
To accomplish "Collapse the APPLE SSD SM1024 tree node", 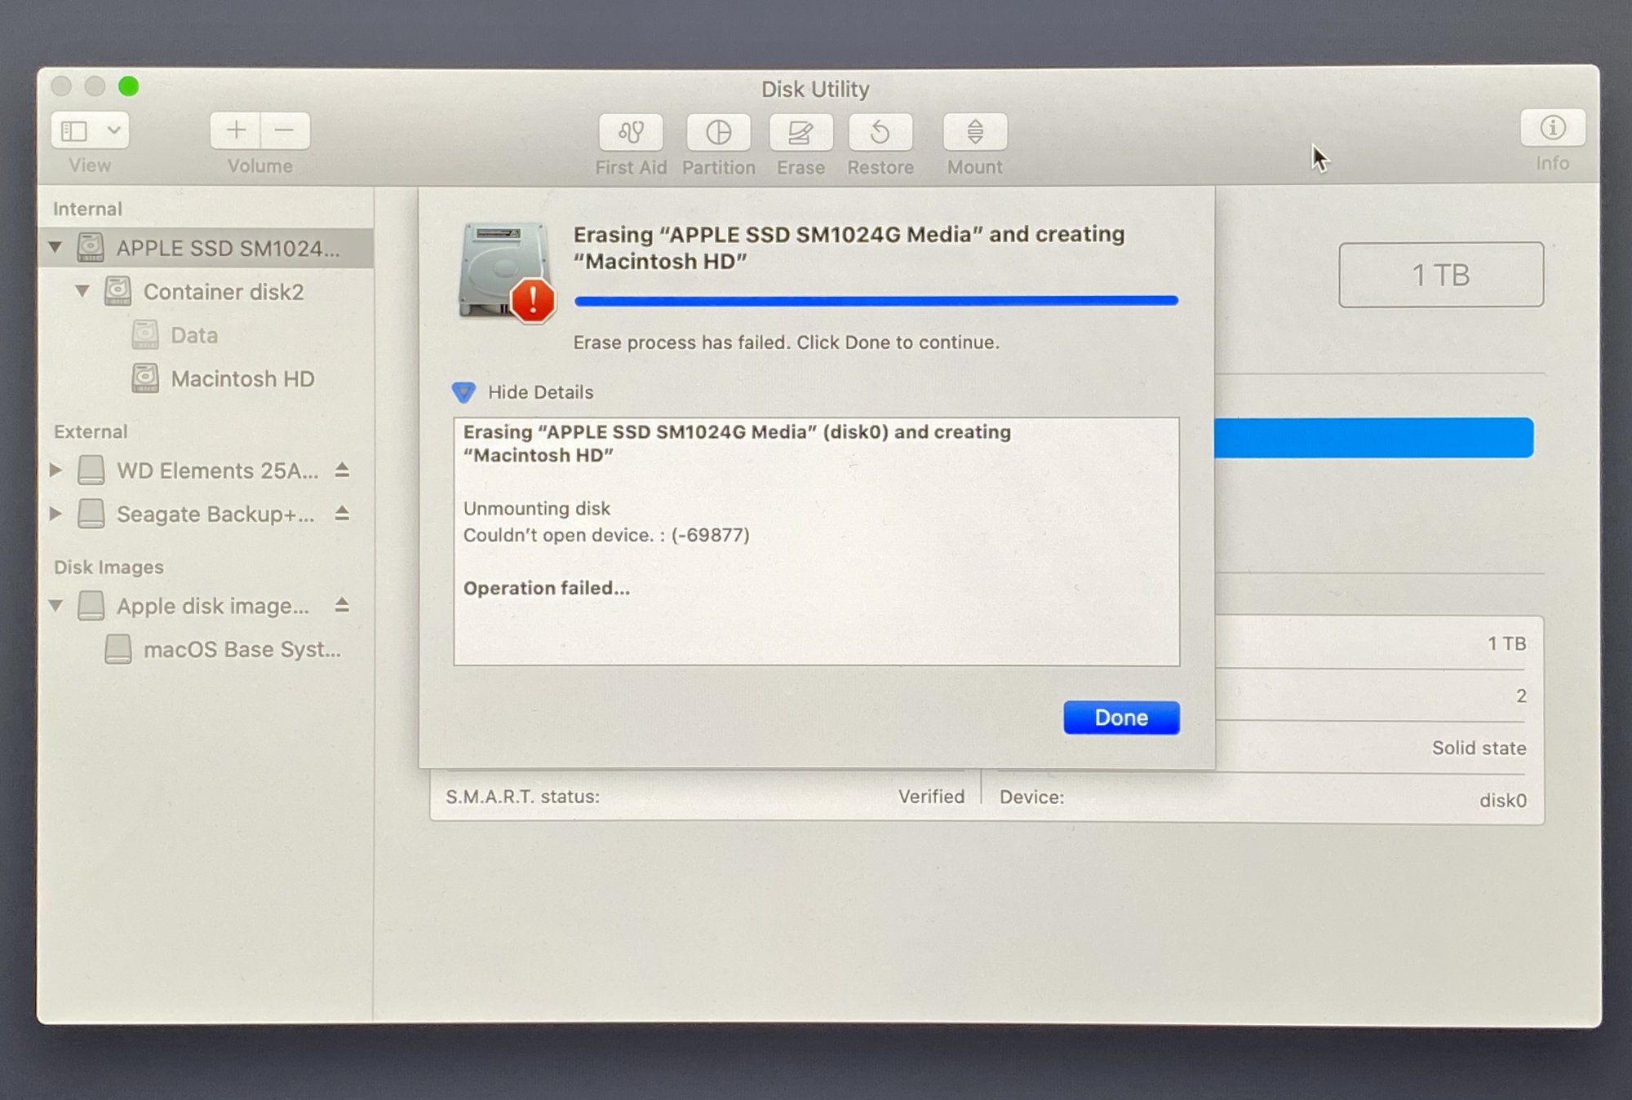I will point(55,246).
